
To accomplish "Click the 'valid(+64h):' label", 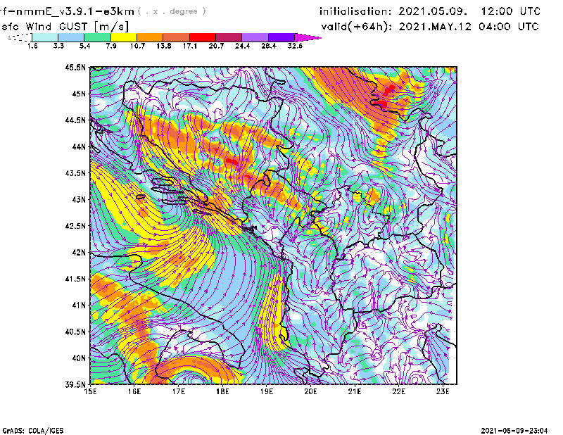I will 357,27.
